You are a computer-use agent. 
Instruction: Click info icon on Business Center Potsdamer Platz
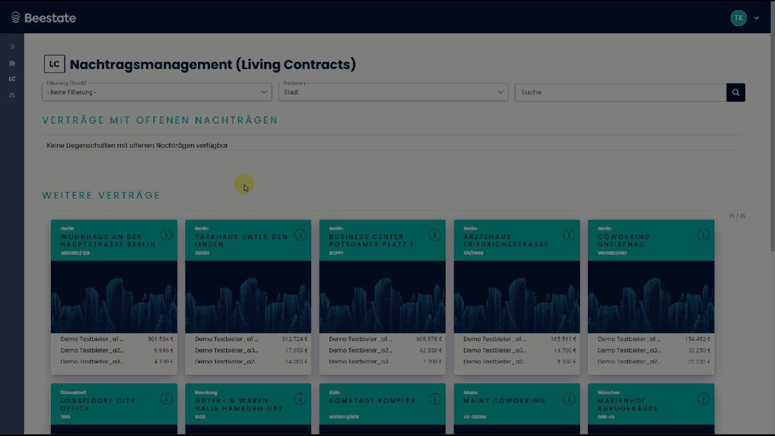(x=435, y=235)
